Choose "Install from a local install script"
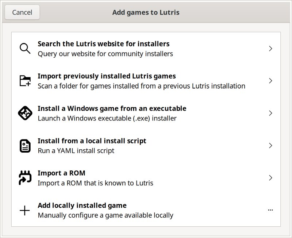 click(x=92, y=141)
